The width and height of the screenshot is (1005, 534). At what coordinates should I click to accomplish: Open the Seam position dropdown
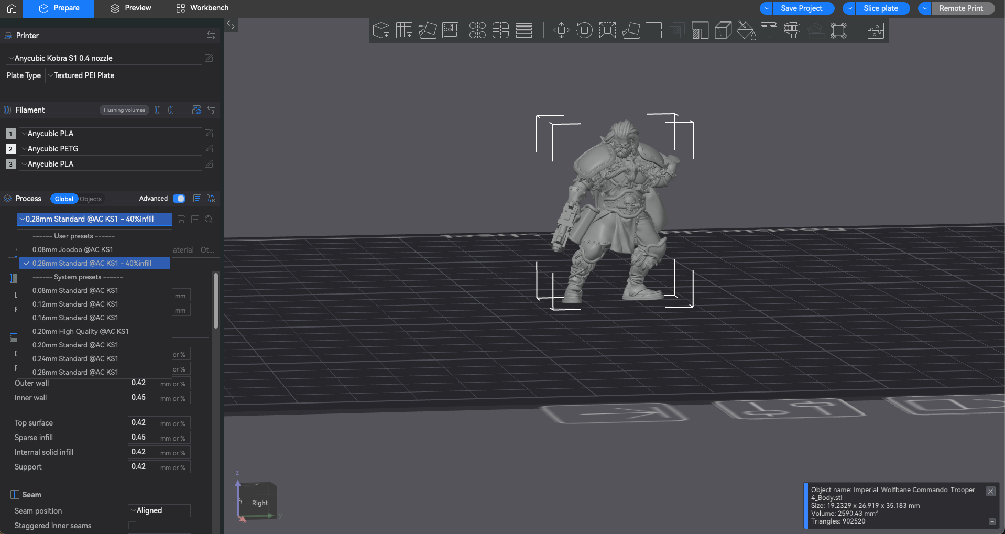pyautogui.click(x=159, y=510)
